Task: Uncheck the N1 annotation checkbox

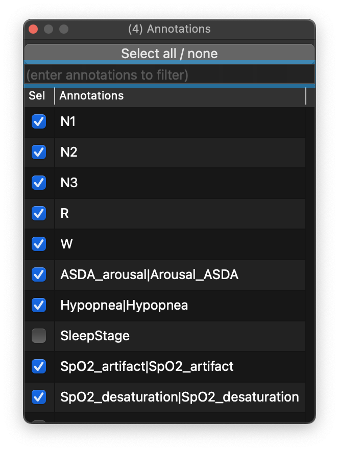Action: pyautogui.click(x=39, y=121)
